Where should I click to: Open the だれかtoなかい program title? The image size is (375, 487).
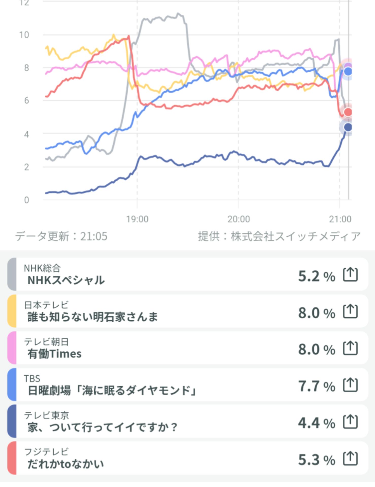tap(65, 464)
